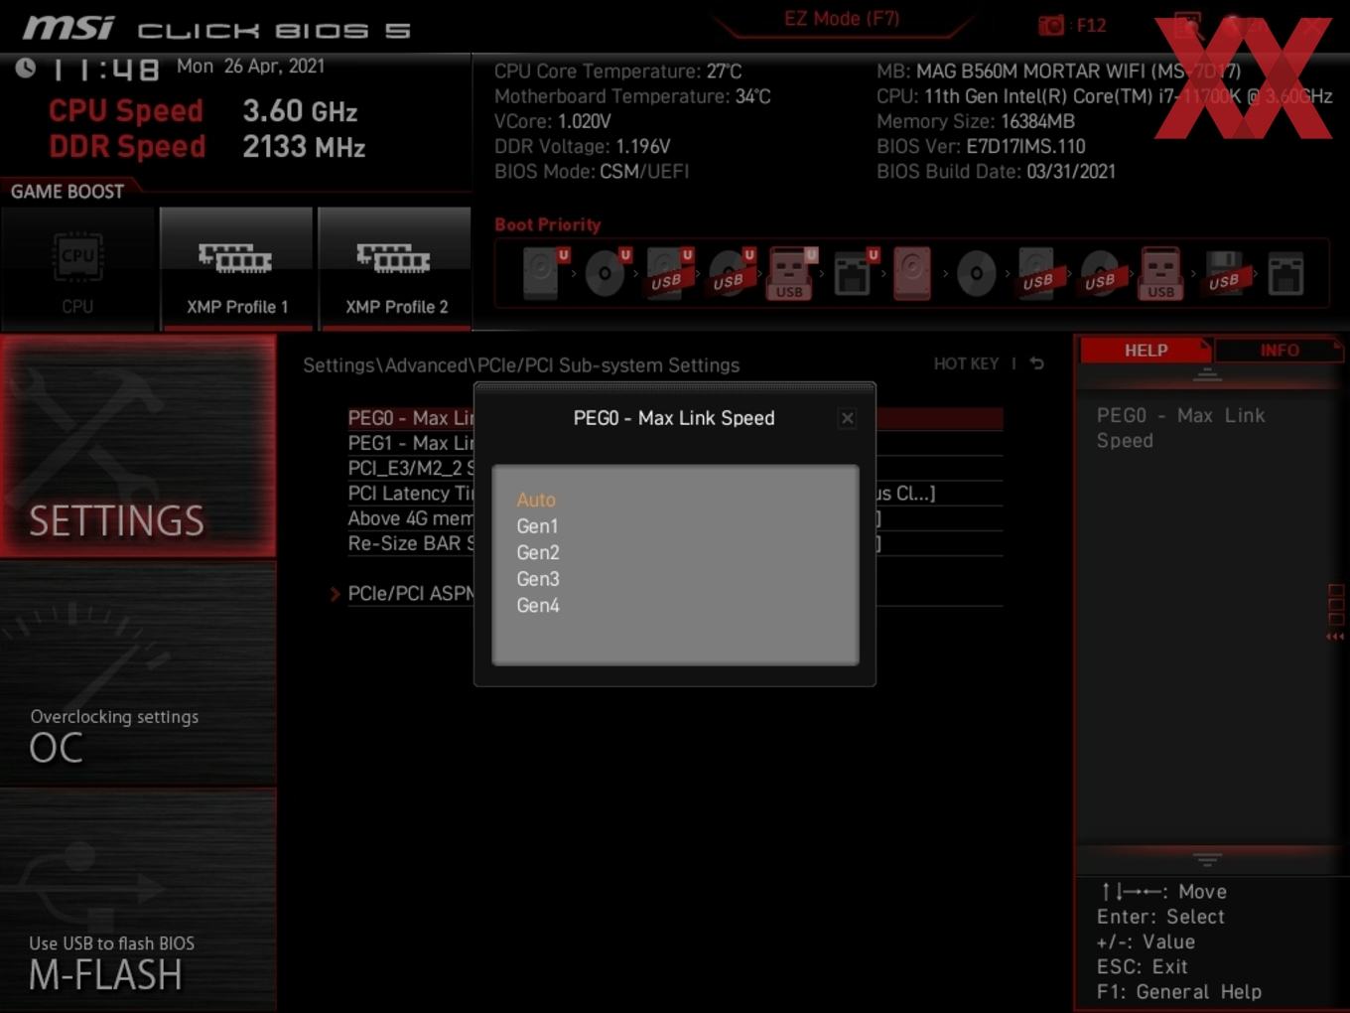Click the help panel's upper scroll handle
Image resolution: width=1350 pixels, height=1013 pixels.
1207,374
